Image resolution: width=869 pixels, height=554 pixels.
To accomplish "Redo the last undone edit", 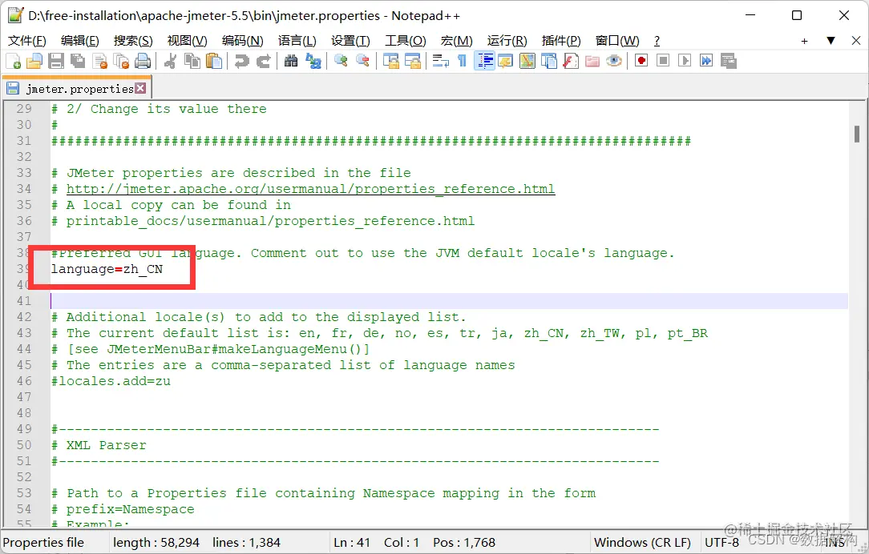I will tap(263, 61).
